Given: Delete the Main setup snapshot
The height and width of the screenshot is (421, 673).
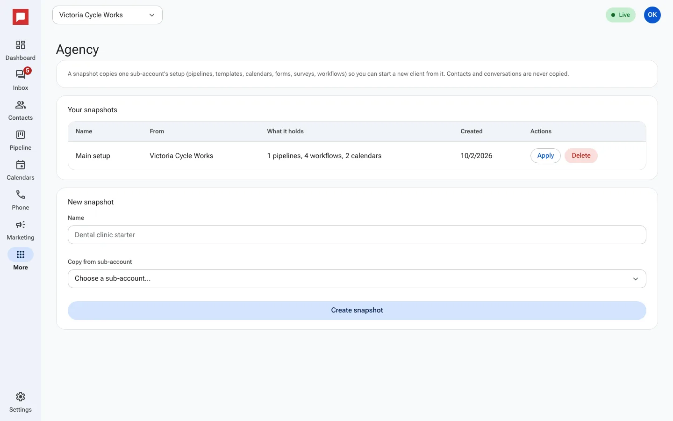Looking at the screenshot, I should pos(581,156).
